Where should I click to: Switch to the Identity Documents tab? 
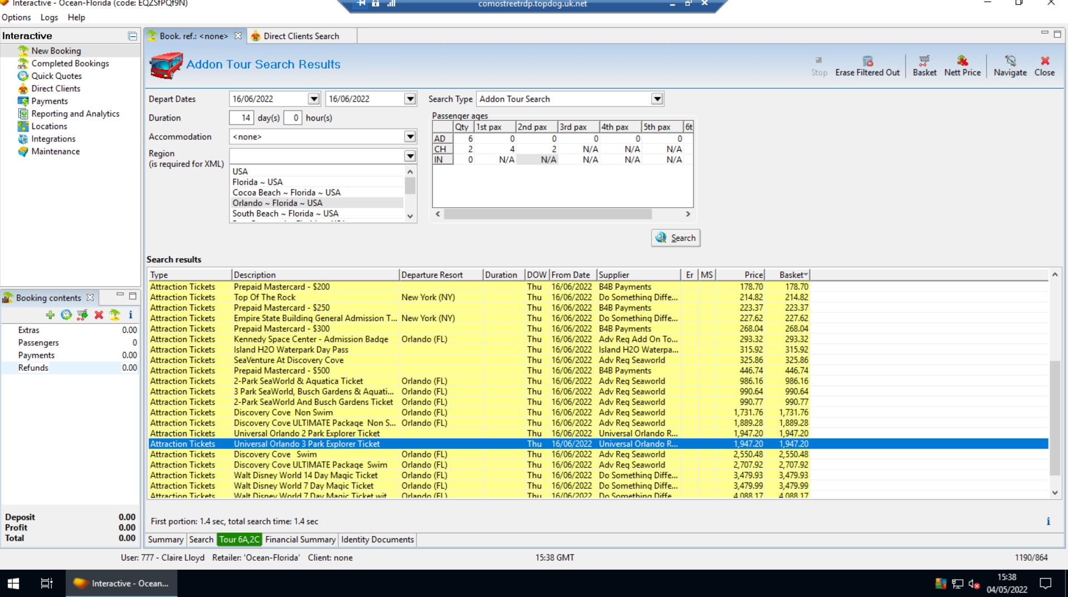[377, 539]
